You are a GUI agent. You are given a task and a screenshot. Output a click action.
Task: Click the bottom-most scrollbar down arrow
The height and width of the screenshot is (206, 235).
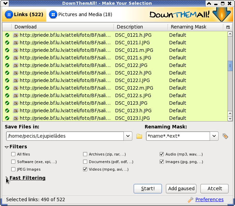point(230,118)
